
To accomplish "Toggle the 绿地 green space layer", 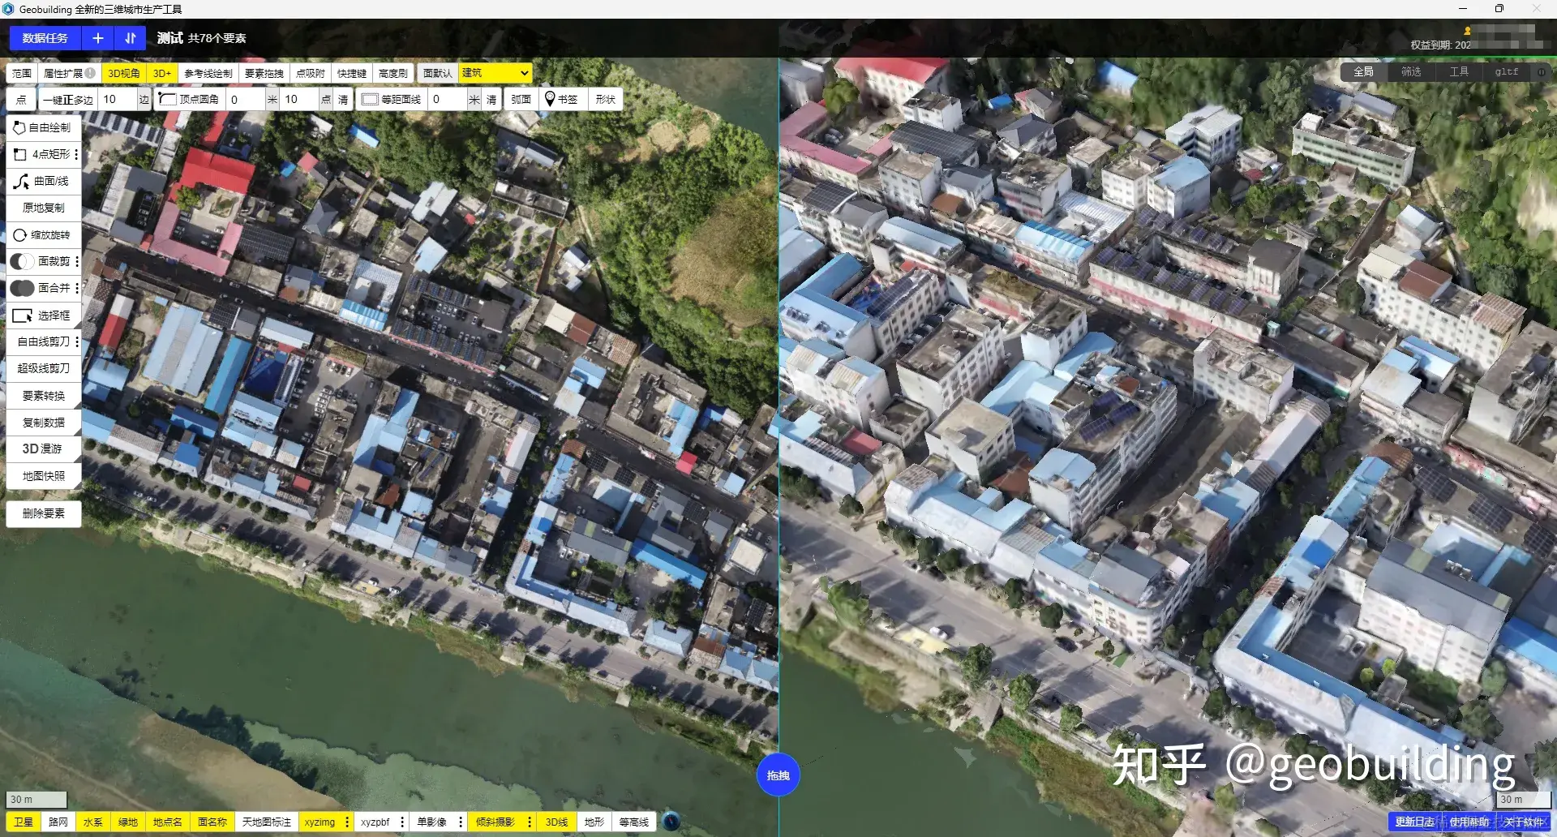I will pos(128,822).
